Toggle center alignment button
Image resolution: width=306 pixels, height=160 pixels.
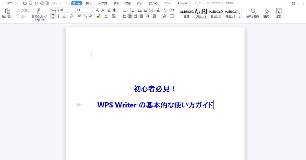[130, 16]
